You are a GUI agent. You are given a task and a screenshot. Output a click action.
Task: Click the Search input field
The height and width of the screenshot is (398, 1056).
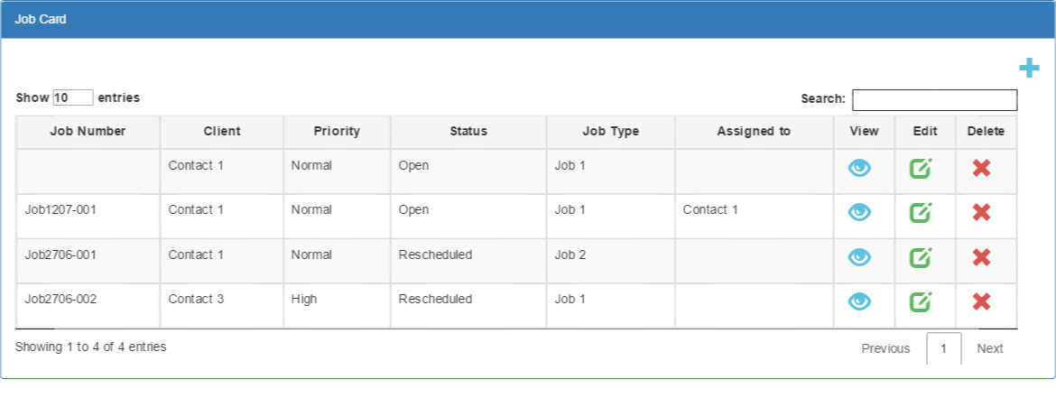(935, 99)
